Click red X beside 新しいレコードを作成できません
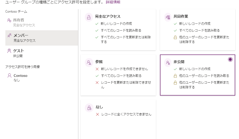 97,69
